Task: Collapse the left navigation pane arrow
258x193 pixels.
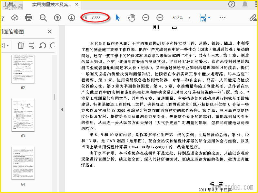Action: point(62,109)
